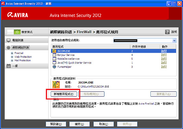Click the Default values (D) button
183x129 pixels.
(x=56, y=124)
